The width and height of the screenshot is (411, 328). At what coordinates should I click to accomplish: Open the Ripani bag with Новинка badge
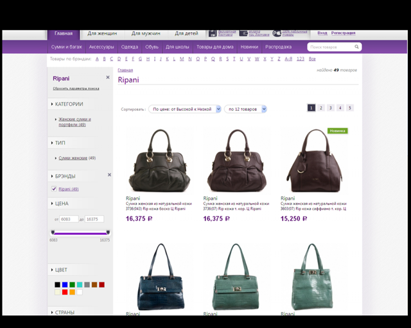(315, 161)
